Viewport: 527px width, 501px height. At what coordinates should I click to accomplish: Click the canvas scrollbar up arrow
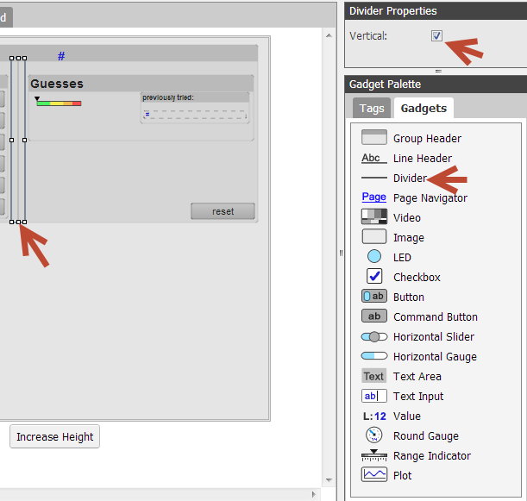(x=329, y=35)
